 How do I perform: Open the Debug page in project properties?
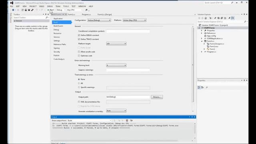[x=56, y=30]
